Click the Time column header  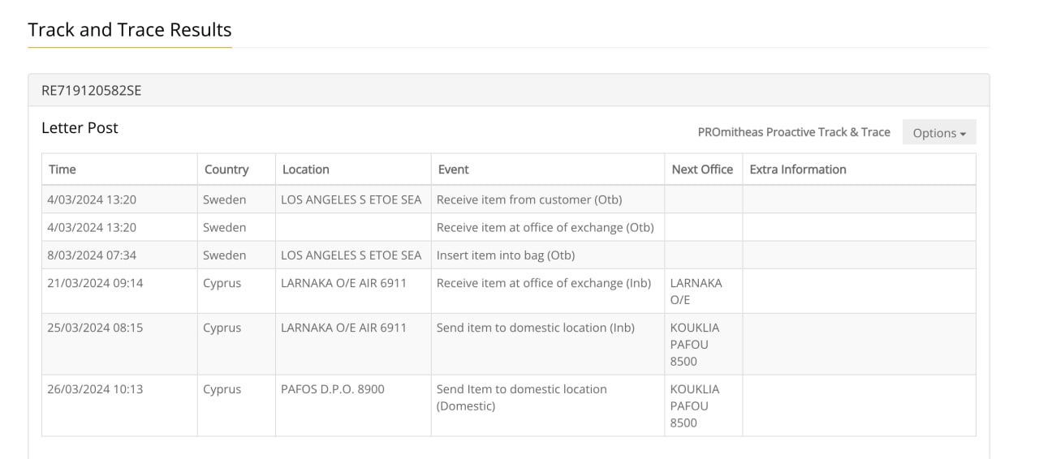coord(63,169)
